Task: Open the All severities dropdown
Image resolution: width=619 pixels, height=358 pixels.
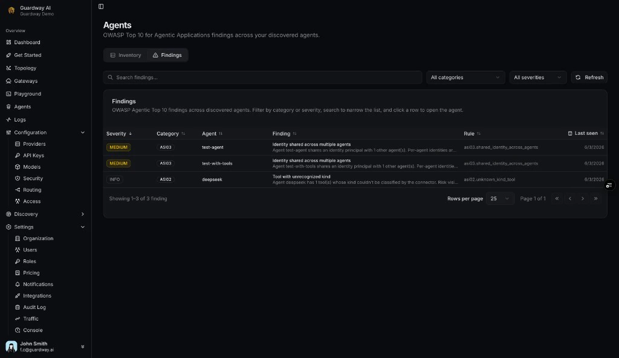Action: (537, 77)
